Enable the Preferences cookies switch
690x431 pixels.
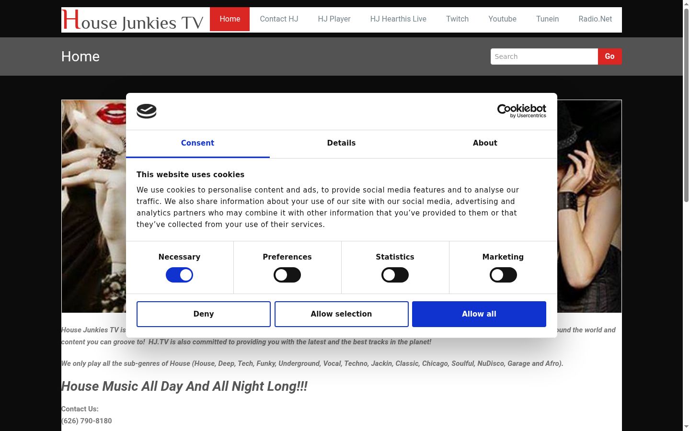[287, 275]
